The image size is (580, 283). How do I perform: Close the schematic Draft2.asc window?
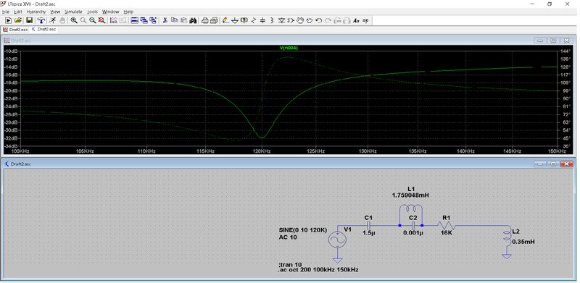point(566,164)
